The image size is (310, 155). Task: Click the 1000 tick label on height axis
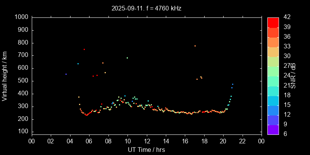pos(21,17)
